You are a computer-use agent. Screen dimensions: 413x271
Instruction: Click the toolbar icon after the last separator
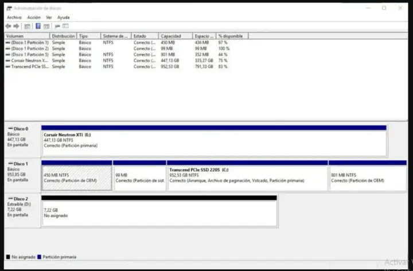[57, 26]
